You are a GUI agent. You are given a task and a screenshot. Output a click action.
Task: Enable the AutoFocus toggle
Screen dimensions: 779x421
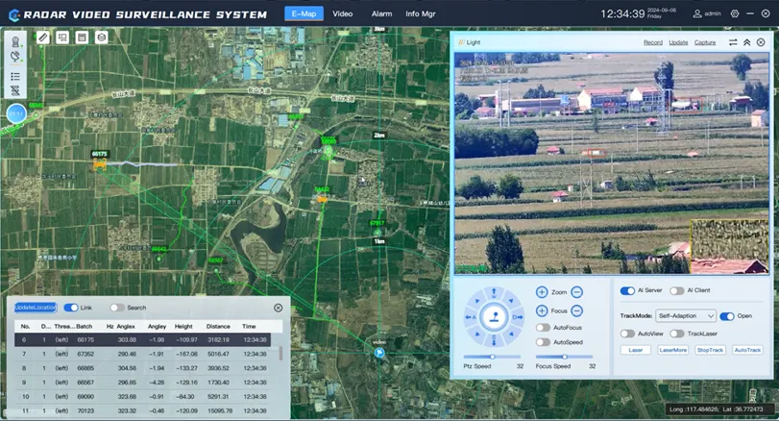[x=544, y=328]
